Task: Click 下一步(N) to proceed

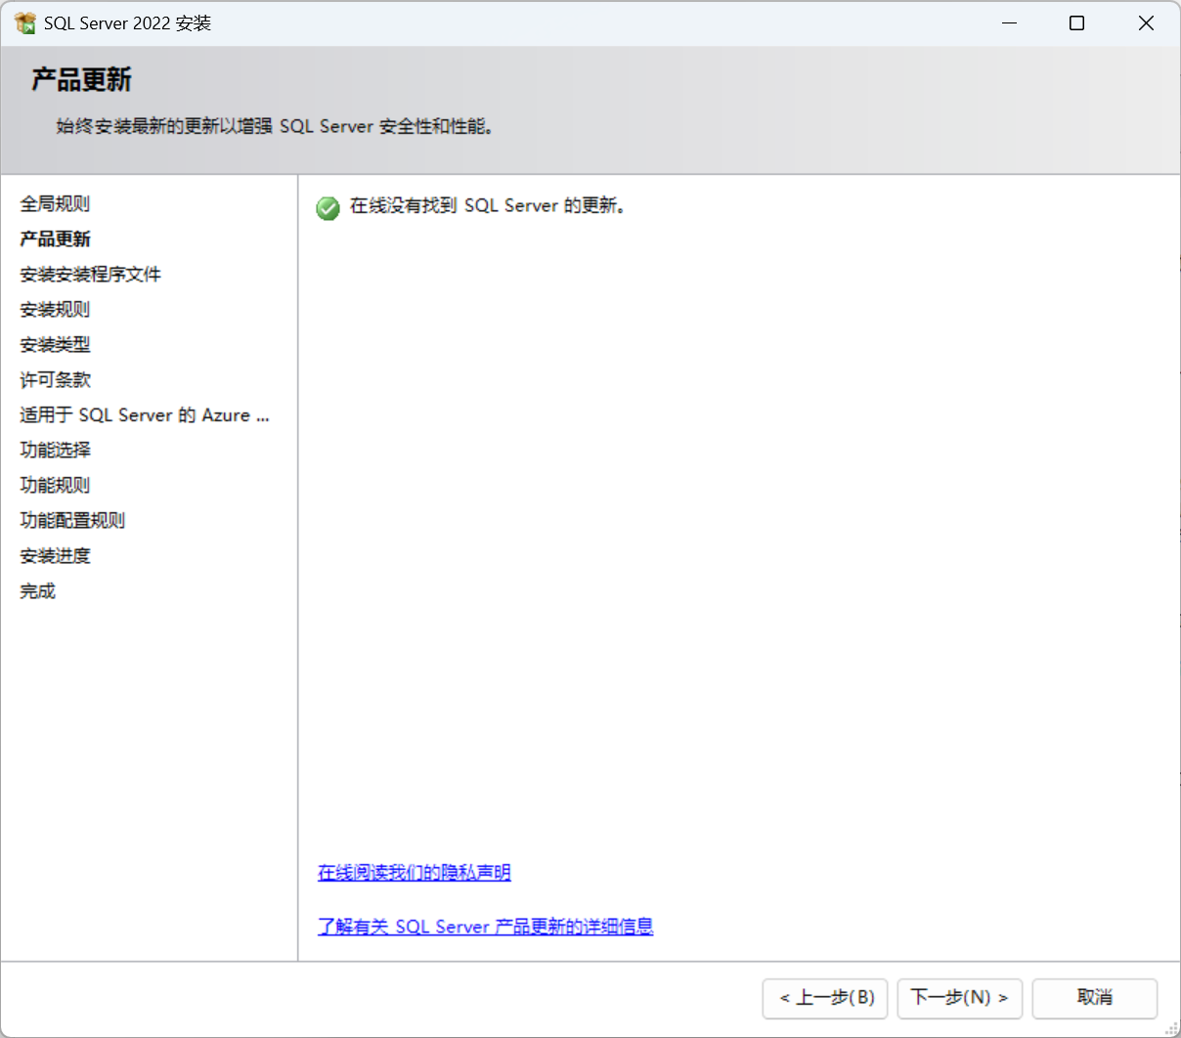Action: pyautogui.click(x=959, y=998)
